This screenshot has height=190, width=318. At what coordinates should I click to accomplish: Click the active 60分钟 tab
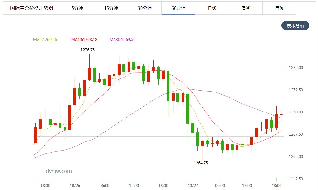(x=178, y=8)
